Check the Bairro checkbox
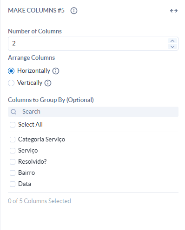 pos(13,173)
